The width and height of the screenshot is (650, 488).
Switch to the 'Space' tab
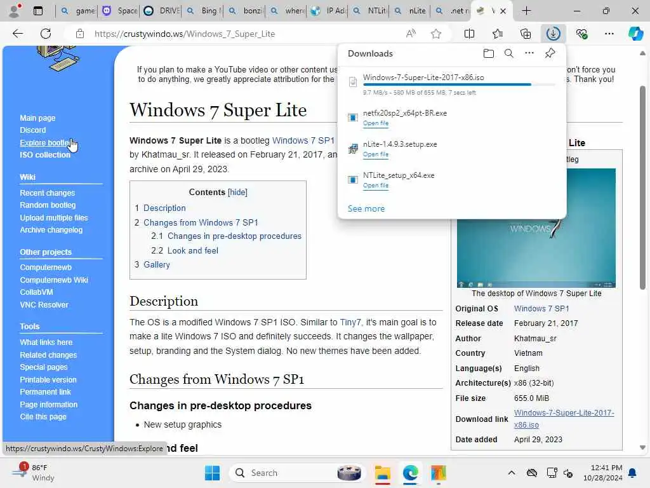(120, 11)
